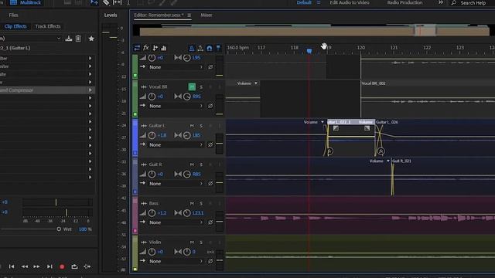The width and height of the screenshot is (495, 278).
Task: Jump to next marker in transport
Action: coord(49,266)
